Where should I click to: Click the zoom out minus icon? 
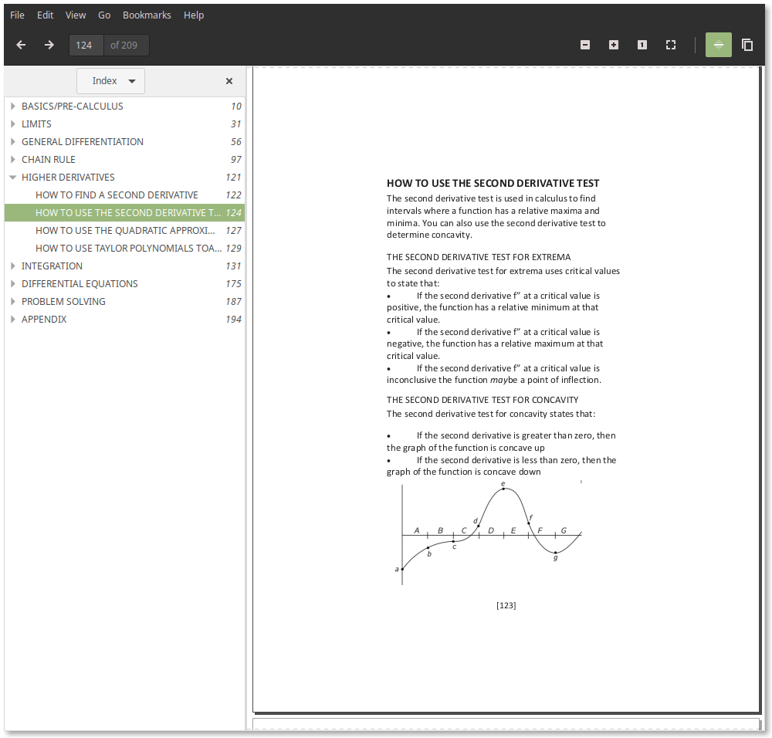(x=585, y=45)
